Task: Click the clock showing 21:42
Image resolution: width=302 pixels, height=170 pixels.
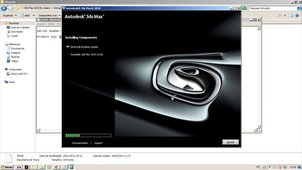Action: (293, 167)
